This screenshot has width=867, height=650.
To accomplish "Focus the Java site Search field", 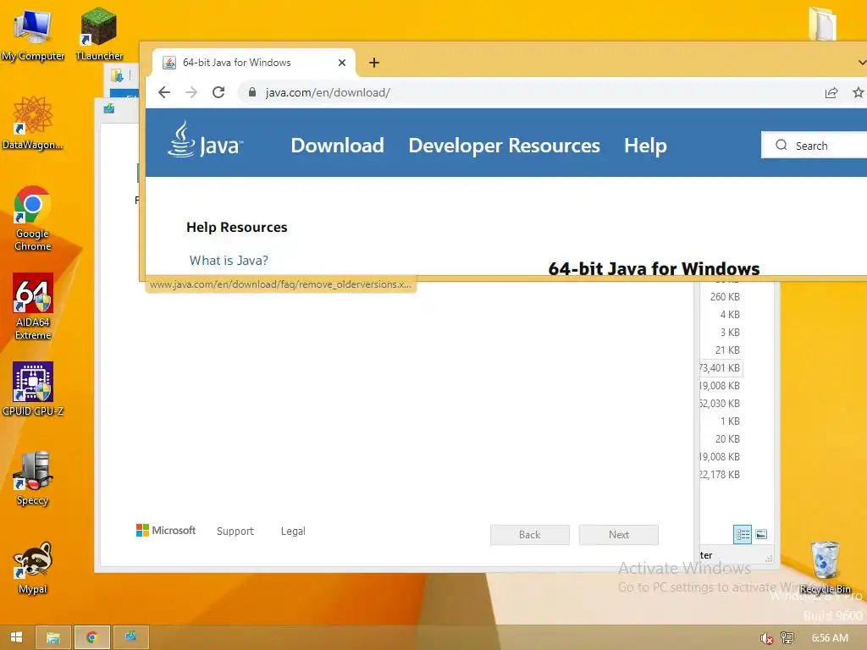I will pyautogui.click(x=815, y=146).
